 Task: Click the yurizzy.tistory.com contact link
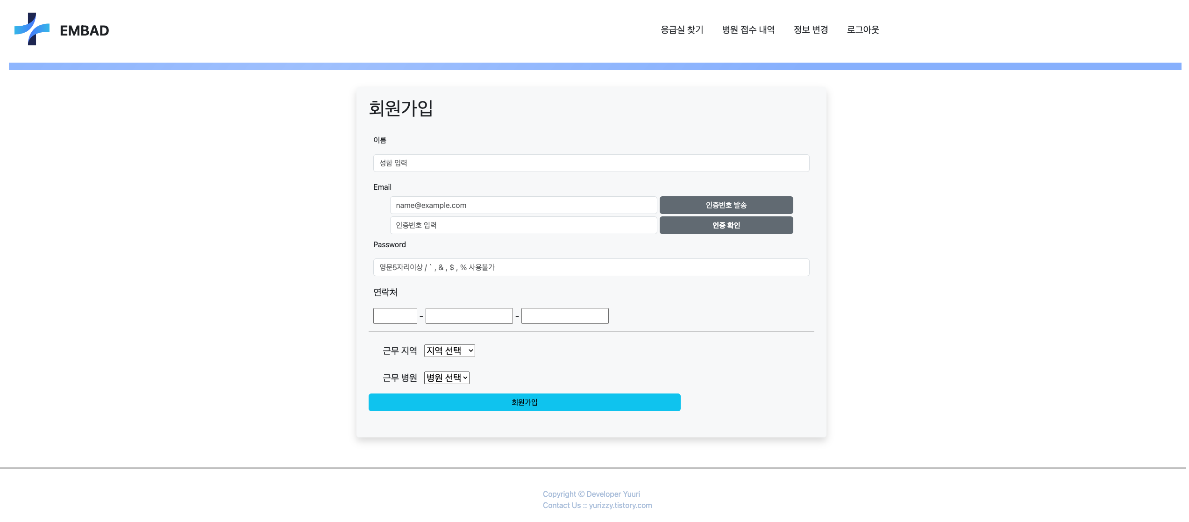coord(620,505)
